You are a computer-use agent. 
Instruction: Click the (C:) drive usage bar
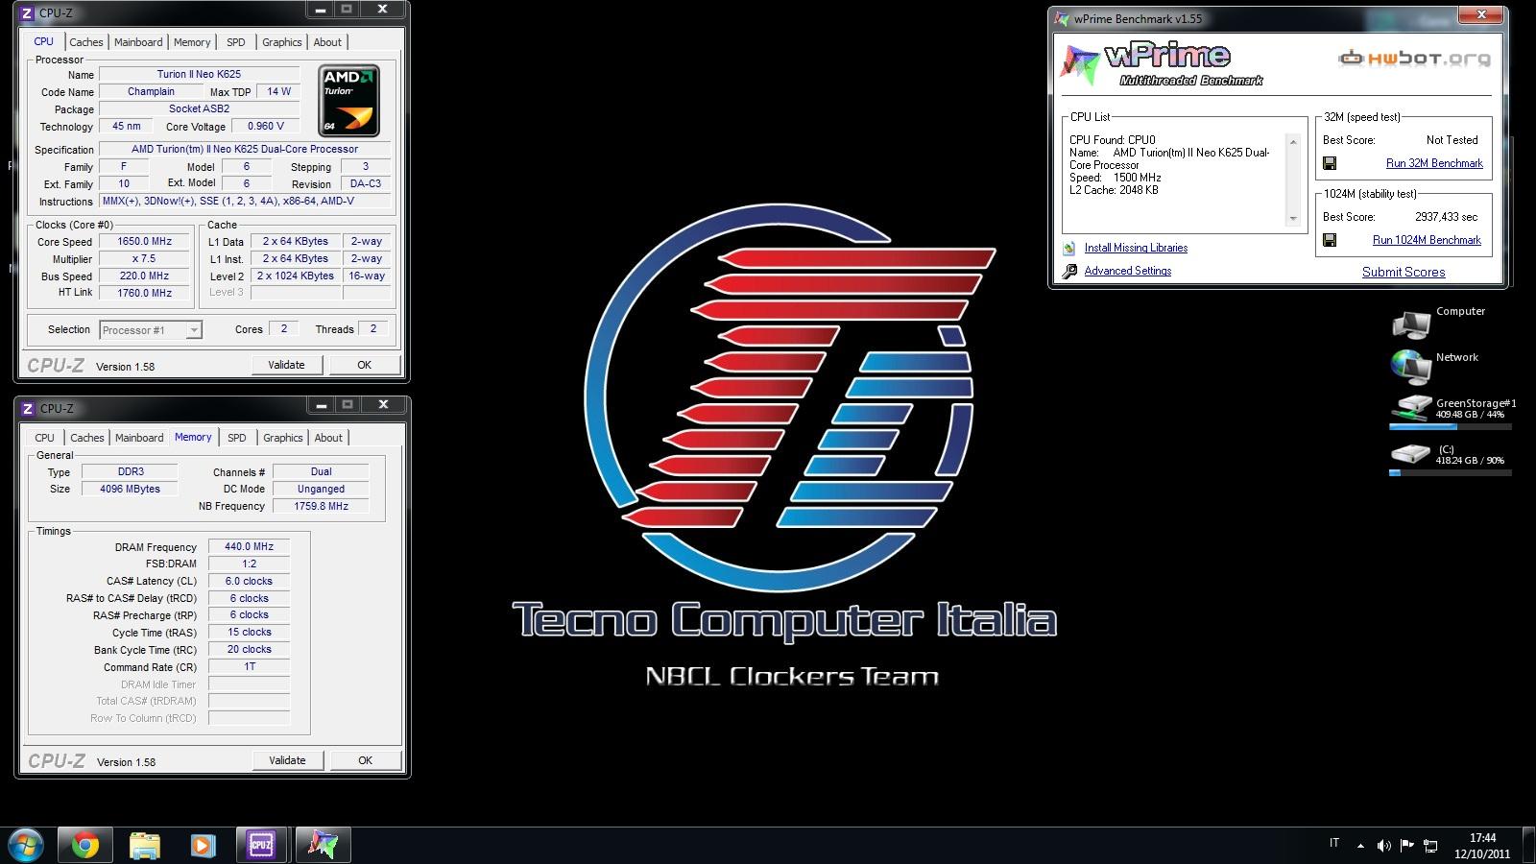click(x=1451, y=472)
